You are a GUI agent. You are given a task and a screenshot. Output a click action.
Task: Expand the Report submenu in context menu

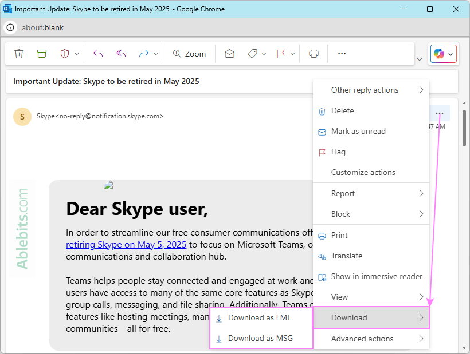(x=371, y=193)
